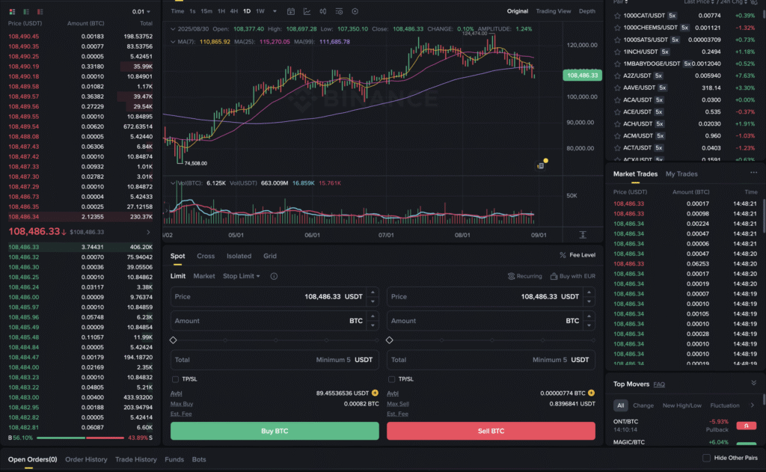Viewport: 766px width, 472px height.
Task: Open the Fee Level link
Action: pyautogui.click(x=577, y=255)
